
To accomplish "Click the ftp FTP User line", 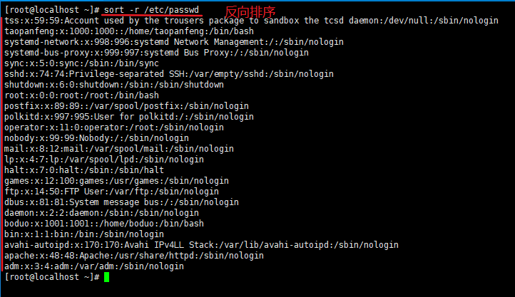I will [112, 192].
